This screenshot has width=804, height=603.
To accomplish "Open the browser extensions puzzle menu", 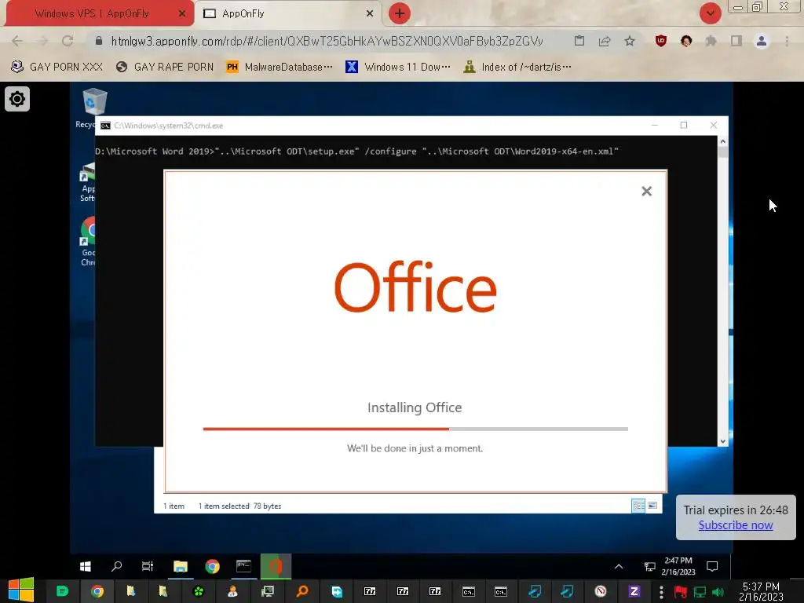I will [x=711, y=41].
